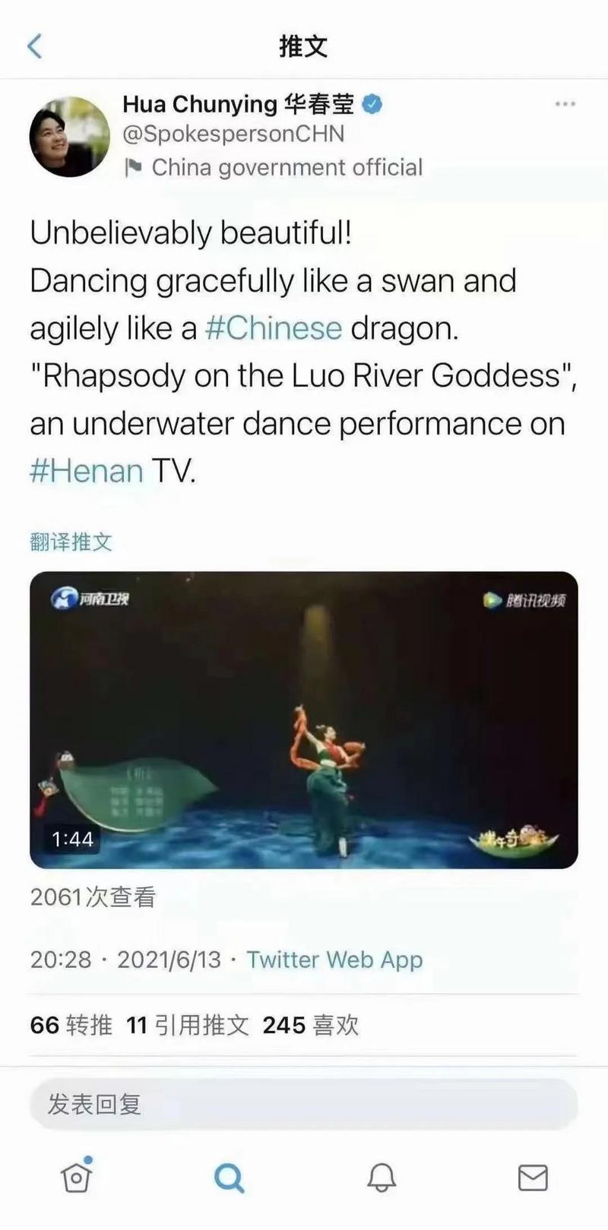Open the #Chinese hashtag
The height and width of the screenshot is (1230, 608).
coord(274,328)
